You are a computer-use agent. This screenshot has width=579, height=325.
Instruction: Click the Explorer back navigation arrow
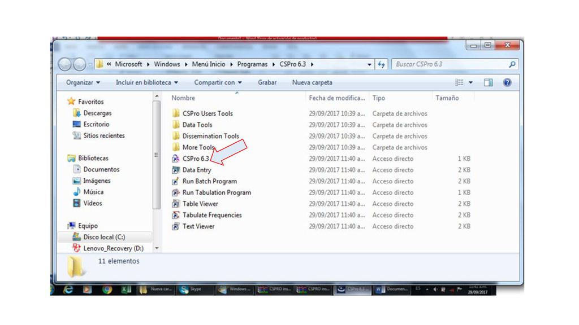click(x=65, y=64)
